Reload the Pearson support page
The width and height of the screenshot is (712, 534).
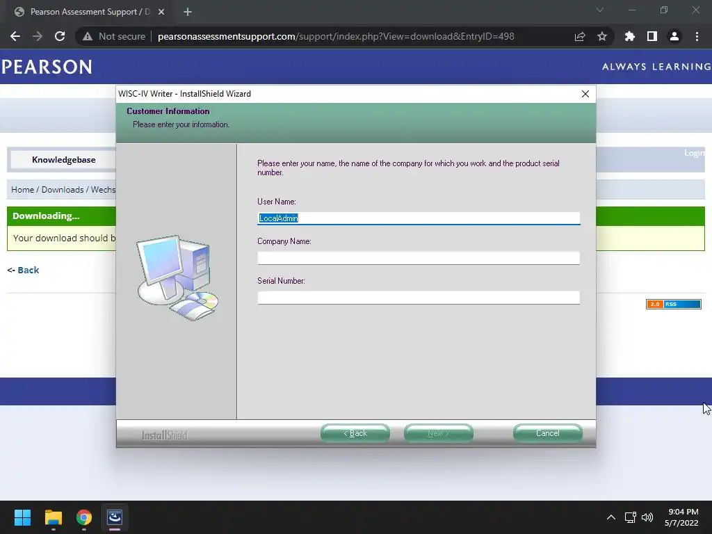point(60,36)
